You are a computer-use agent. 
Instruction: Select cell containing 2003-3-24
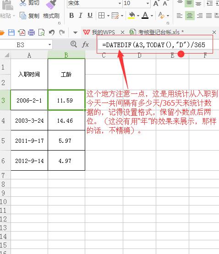(29, 120)
